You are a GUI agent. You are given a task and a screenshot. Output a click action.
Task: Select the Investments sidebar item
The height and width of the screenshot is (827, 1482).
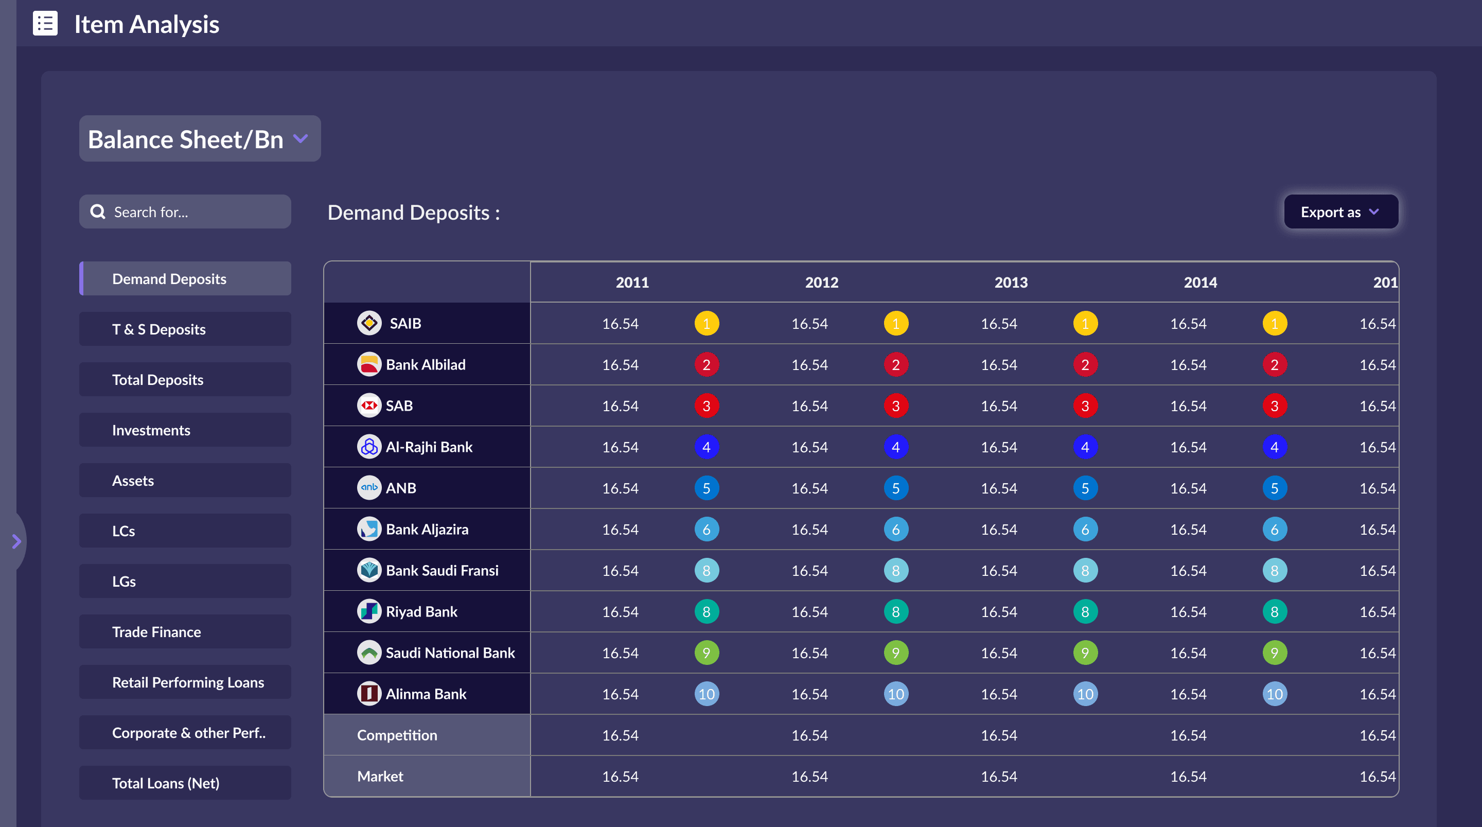185,429
